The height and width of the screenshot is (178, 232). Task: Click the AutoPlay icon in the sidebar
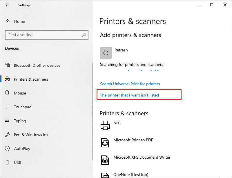click(x=7, y=148)
